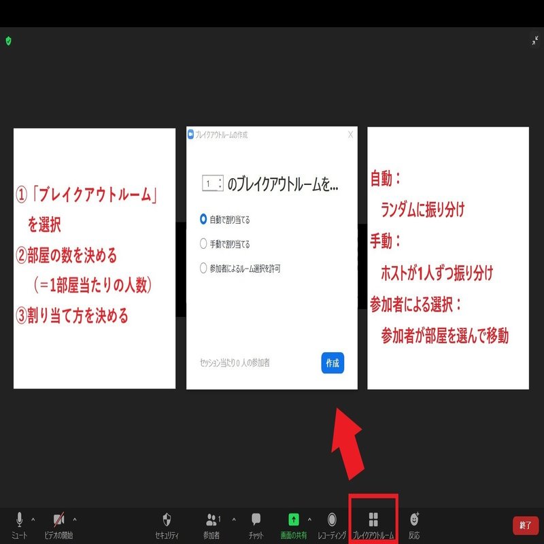Open the 反応 reactions panel
Viewport: 544px width, 544px height.
(x=413, y=520)
